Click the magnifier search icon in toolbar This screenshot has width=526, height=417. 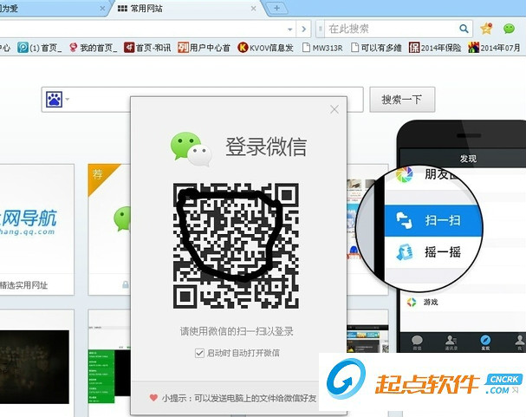464,29
